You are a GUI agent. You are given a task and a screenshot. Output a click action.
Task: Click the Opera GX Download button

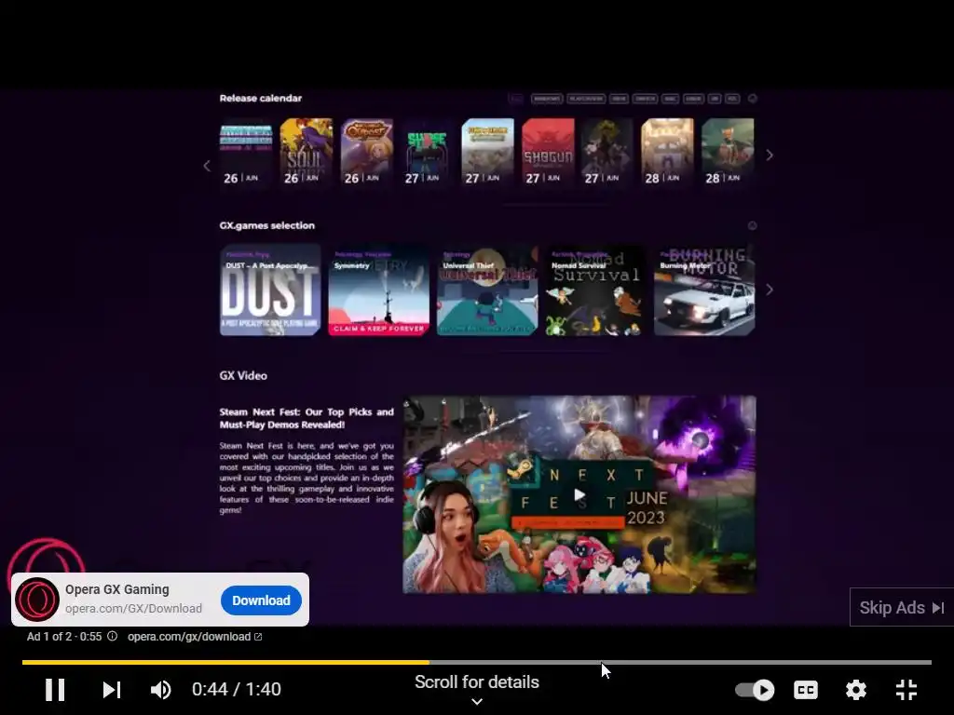coord(261,600)
